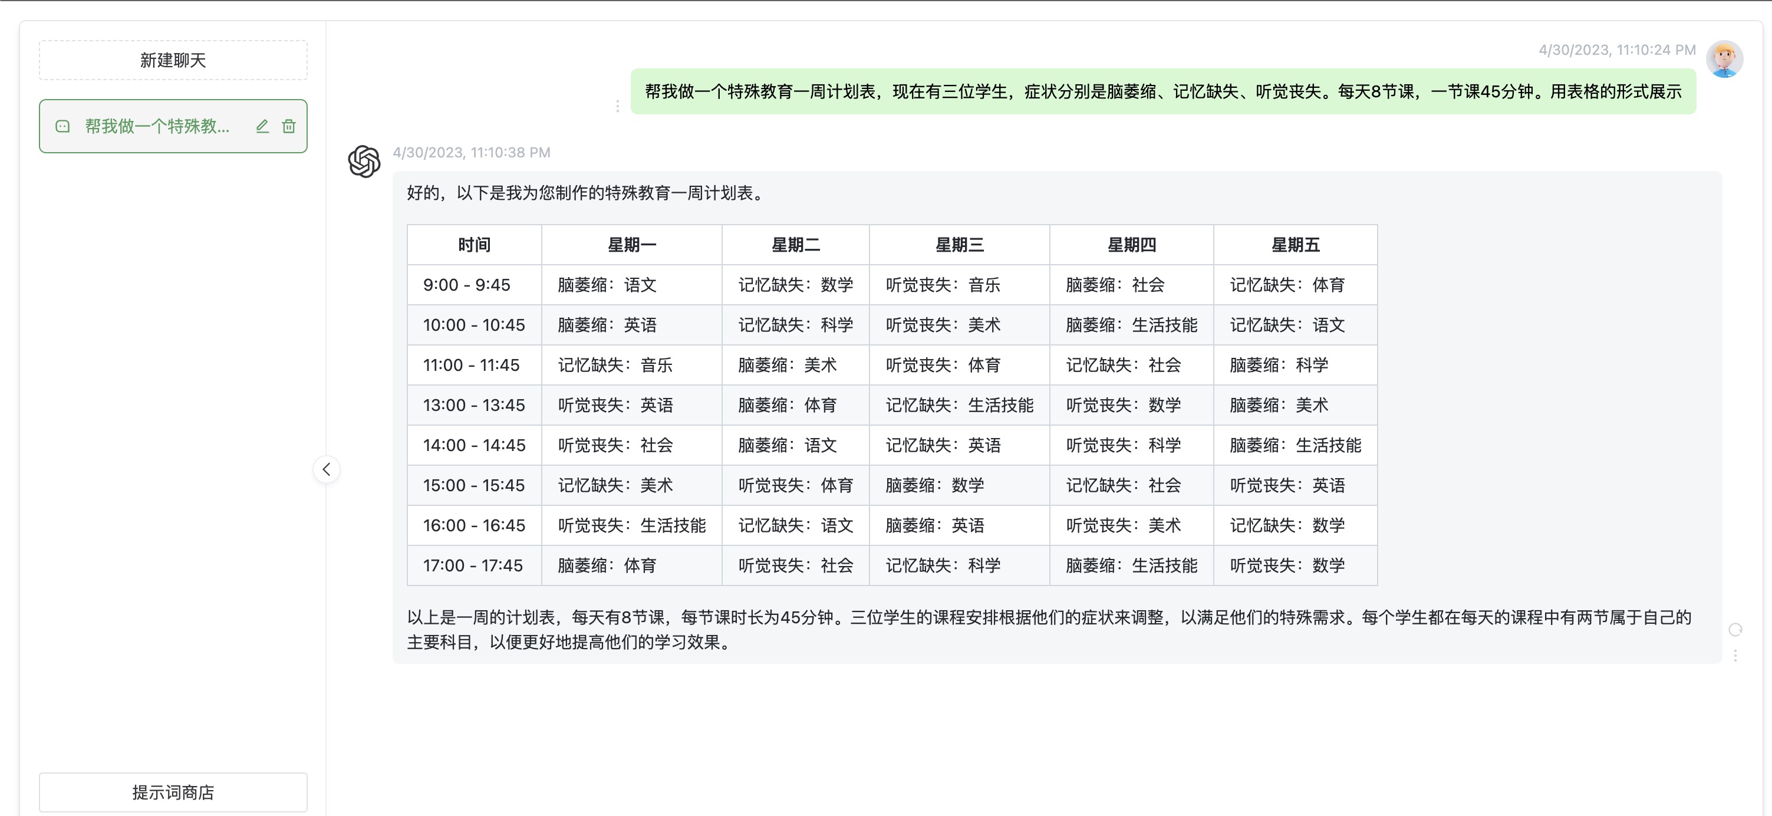Image resolution: width=1772 pixels, height=816 pixels.
Task: Click the 星期五 table column header
Action: [x=1295, y=245]
